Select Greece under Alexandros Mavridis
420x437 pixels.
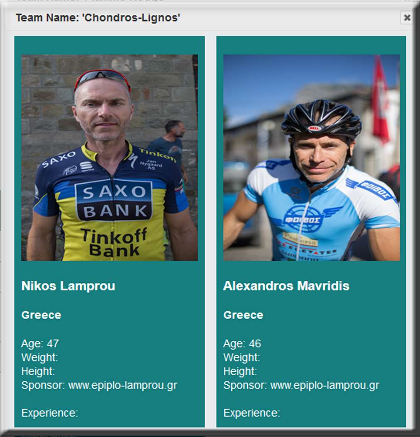point(243,315)
